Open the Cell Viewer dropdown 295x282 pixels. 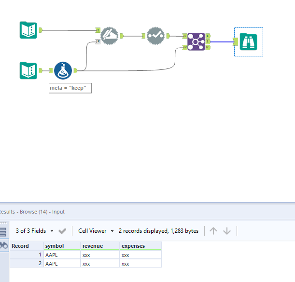click(96, 231)
